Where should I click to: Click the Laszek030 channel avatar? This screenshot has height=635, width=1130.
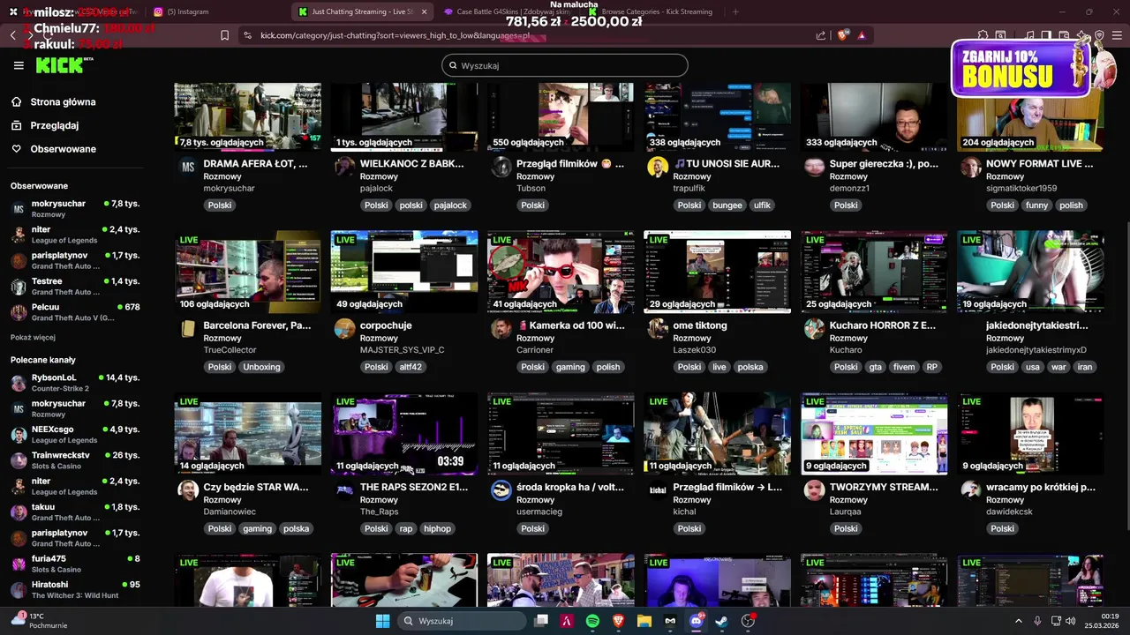coord(658,329)
